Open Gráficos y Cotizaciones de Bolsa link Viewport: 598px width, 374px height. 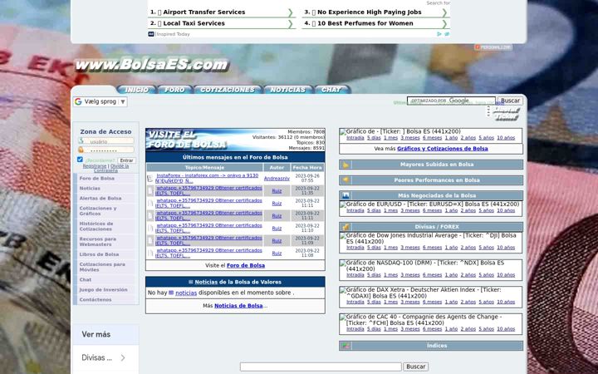(x=443, y=149)
